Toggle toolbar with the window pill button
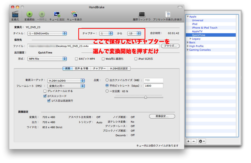The height and width of the screenshot is (163, 251). (180, 7)
